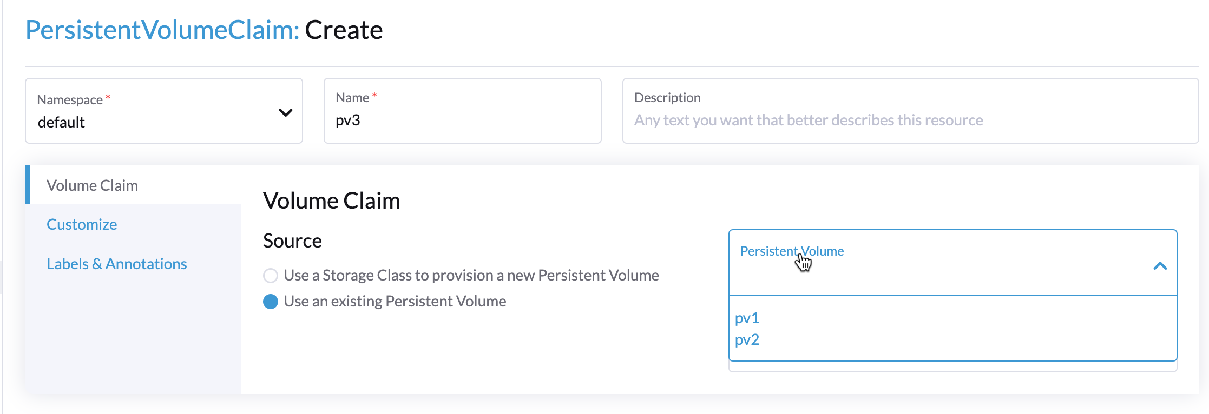The height and width of the screenshot is (414, 1209).
Task: Choose pv1 from the volume list
Action: tap(747, 318)
